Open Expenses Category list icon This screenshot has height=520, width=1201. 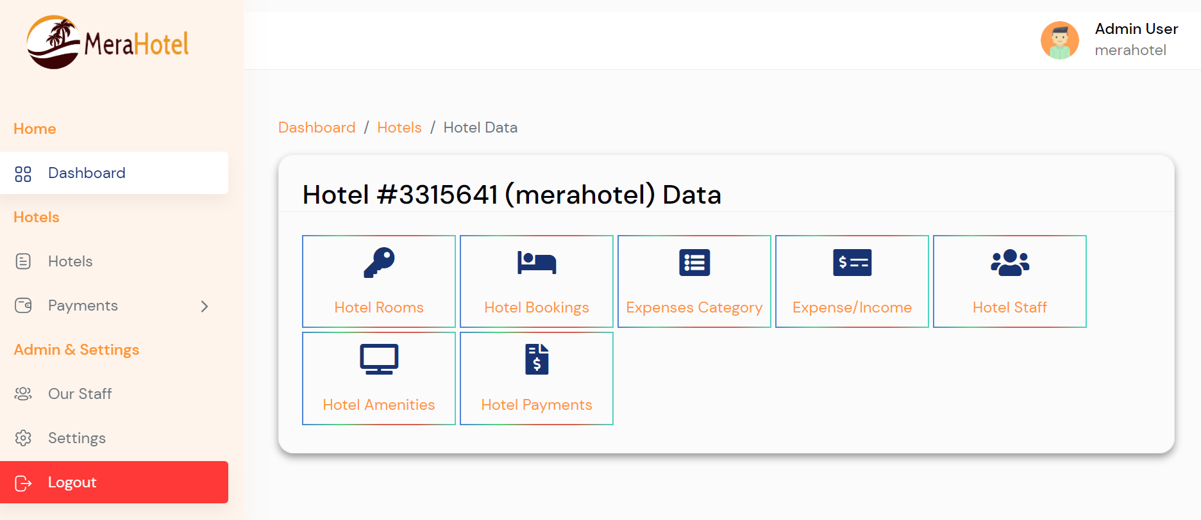pyautogui.click(x=694, y=263)
